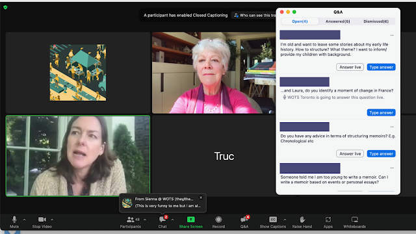Mute the microphone
The image size is (416, 234).
click(x=14, y=222)
